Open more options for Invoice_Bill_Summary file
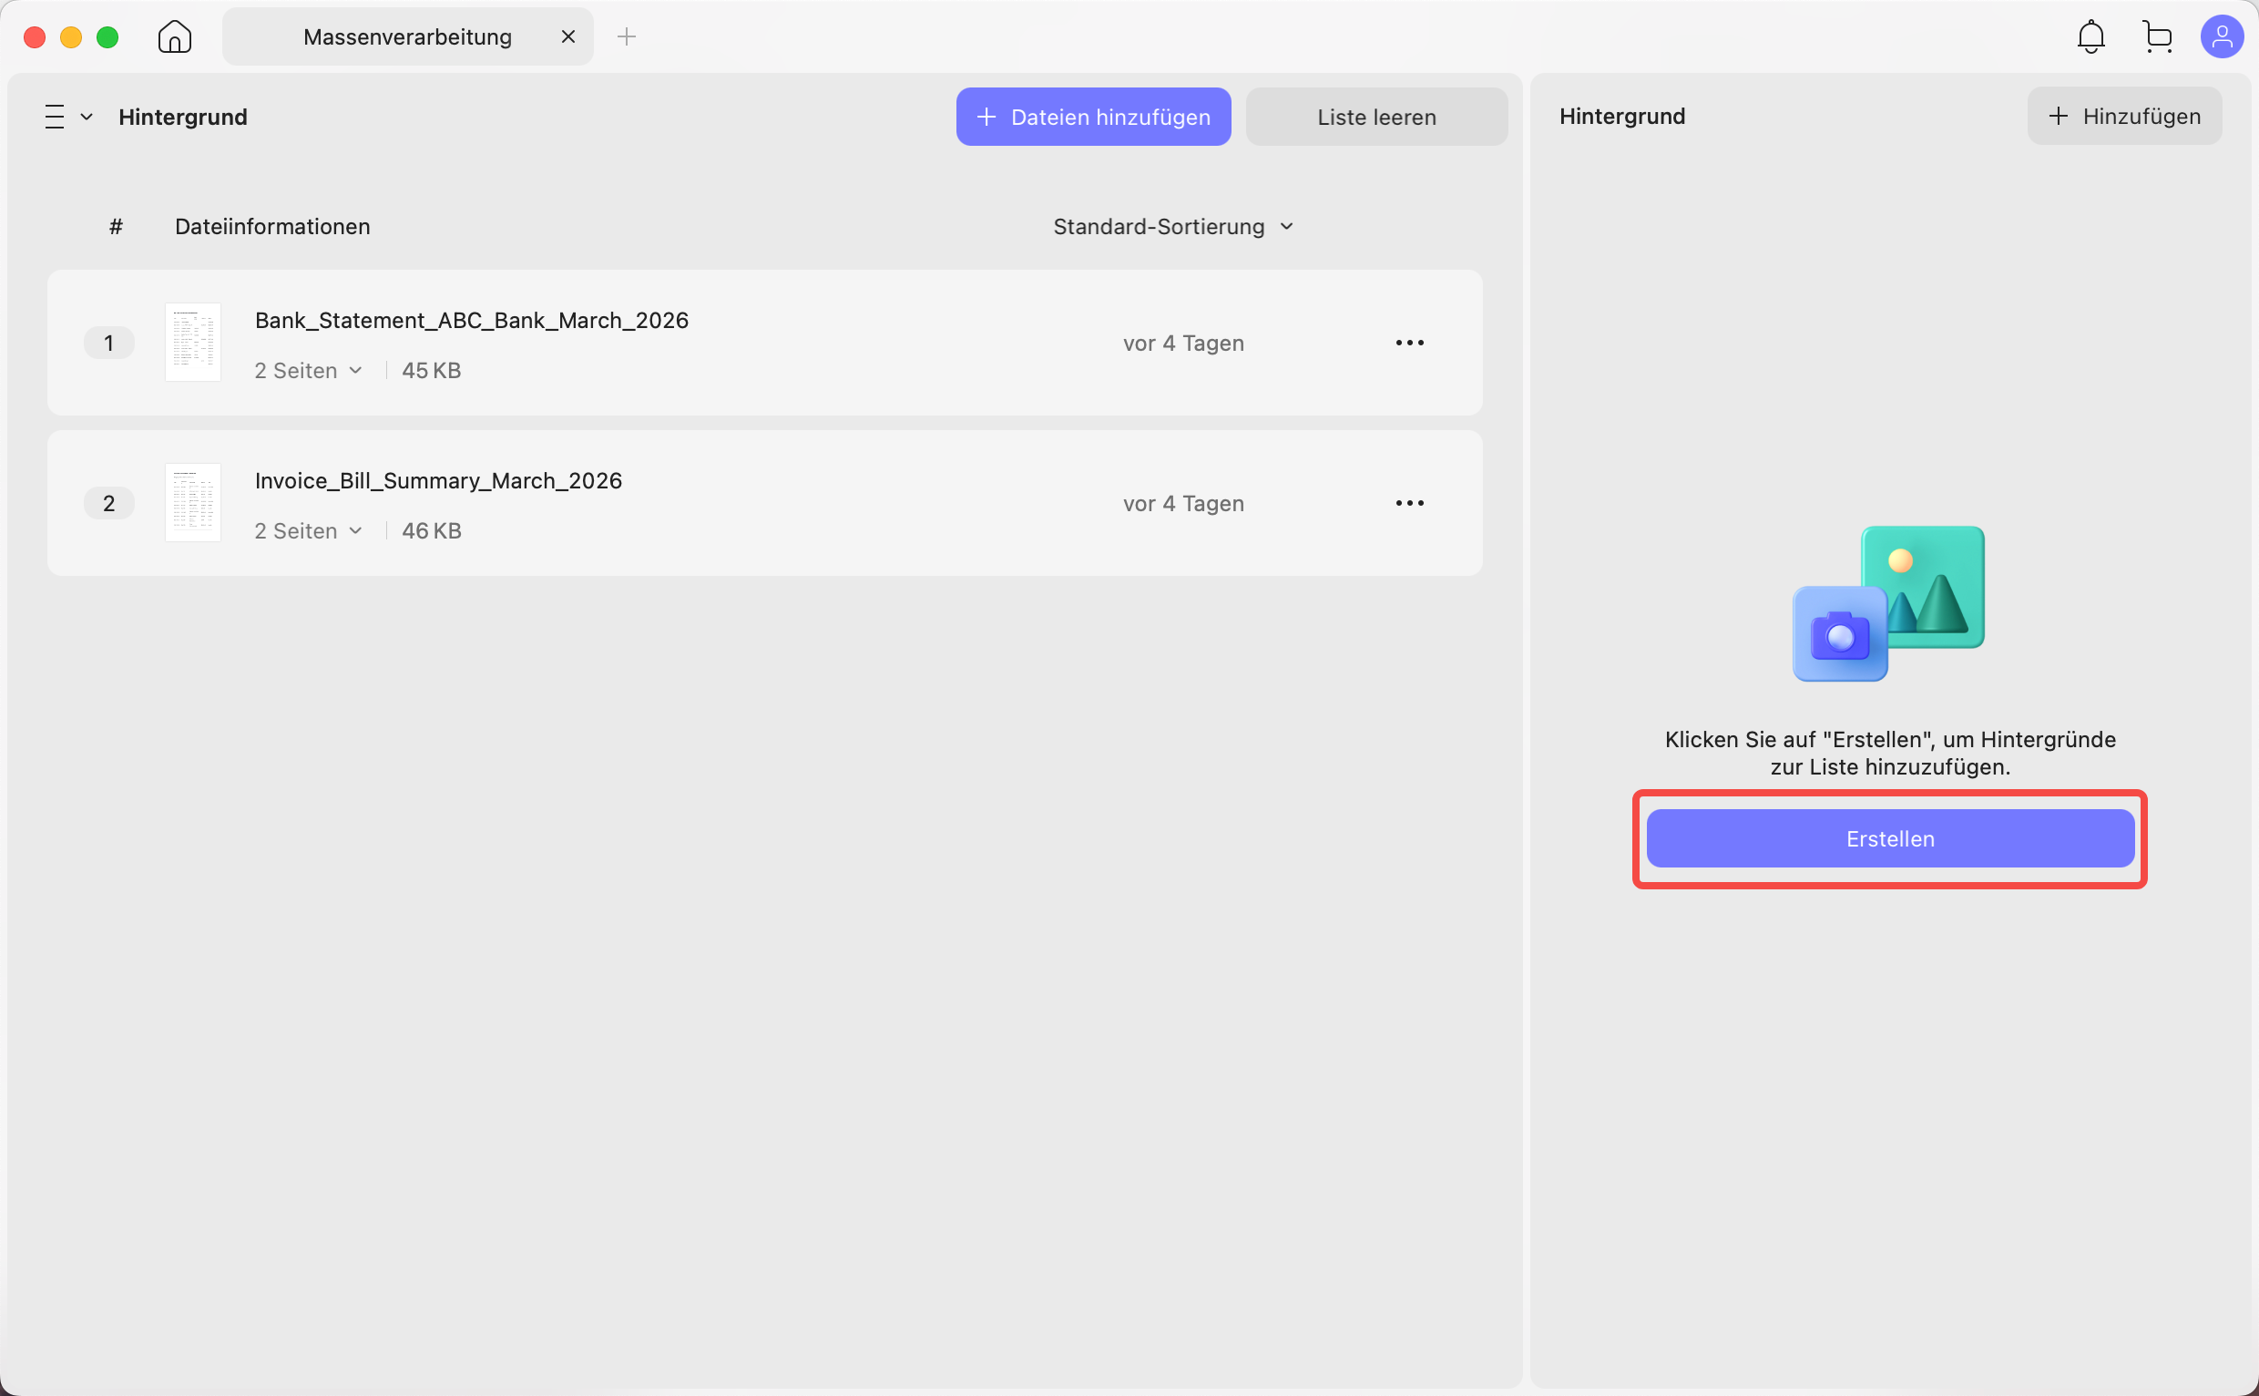2259x1396 pixels. [1409, 503]
